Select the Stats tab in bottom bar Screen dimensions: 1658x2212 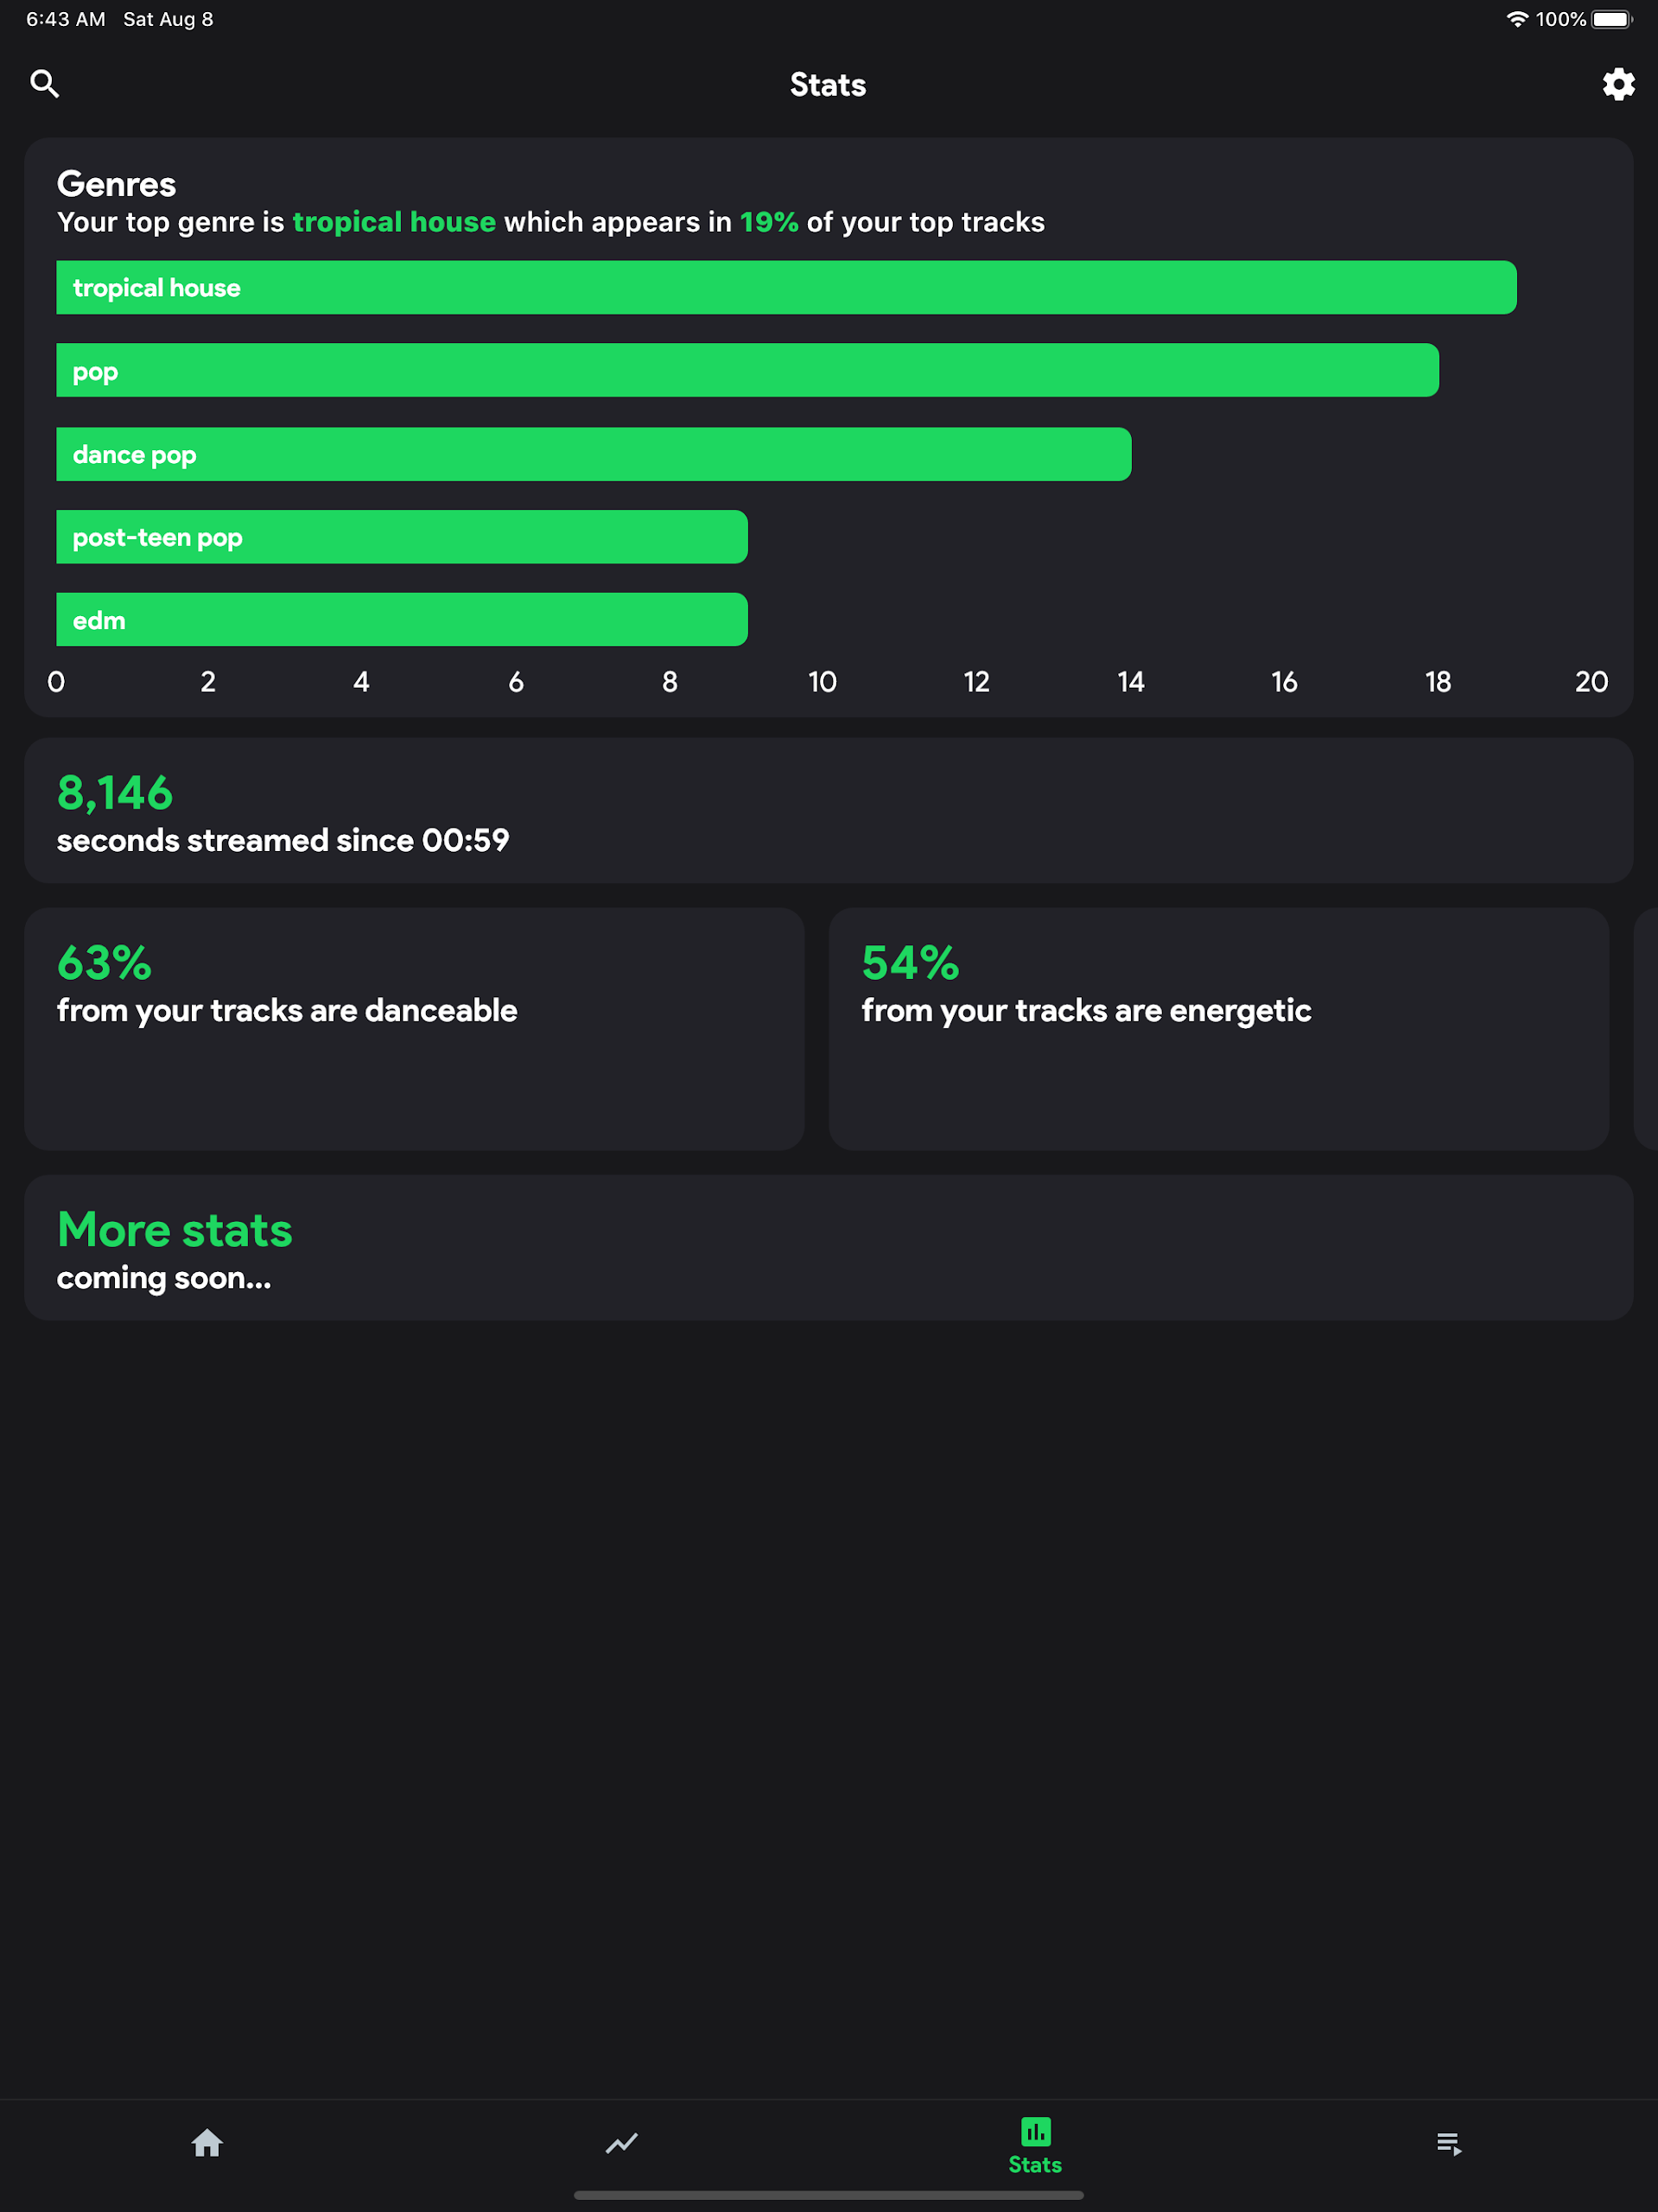[1035, 2145]
